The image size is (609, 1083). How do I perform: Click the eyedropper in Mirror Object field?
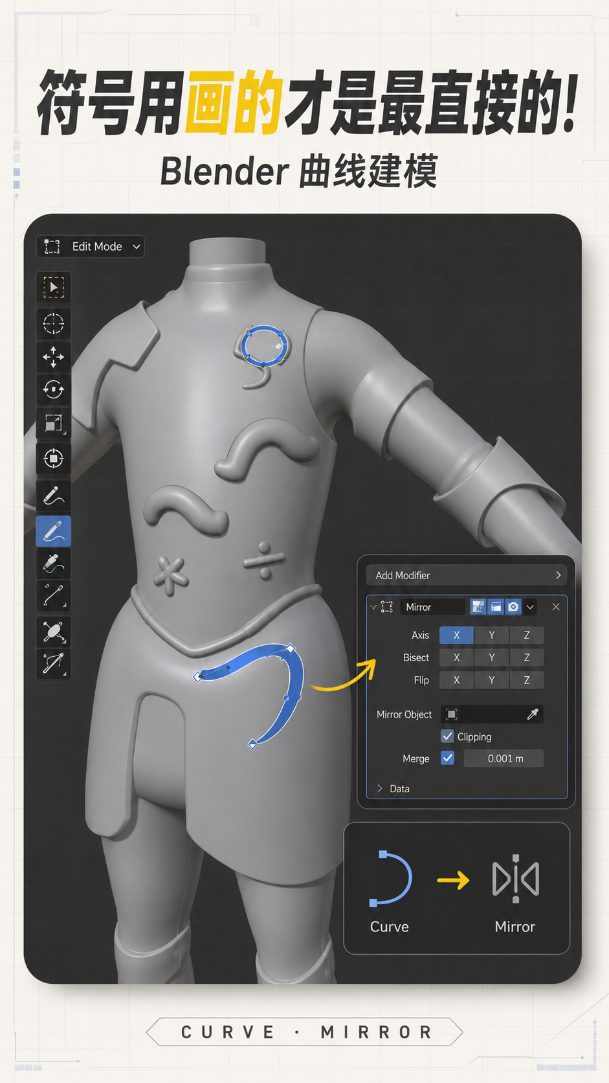coord(533,714)
